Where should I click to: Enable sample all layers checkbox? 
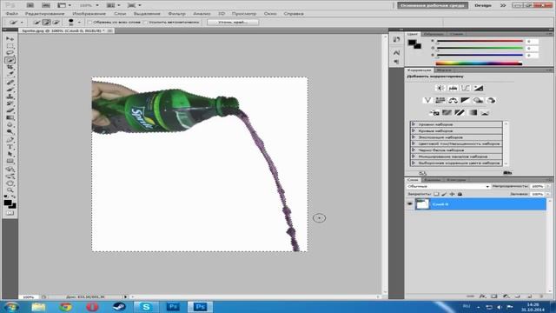pyautogui.click(x=89, y=22)
